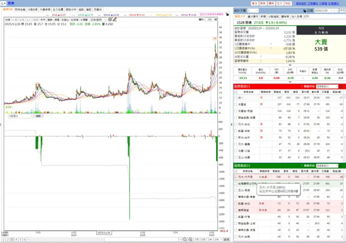The height and width of the screenshot is (243, 346).
Task: Check the 凱基-台北 seller row checkbox
Action: [236, 204]
